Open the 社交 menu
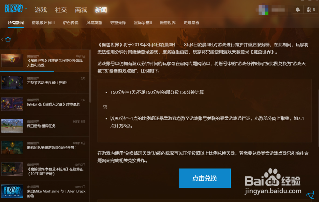The height and width of the screenshot is (202, 319). point(61,10)
